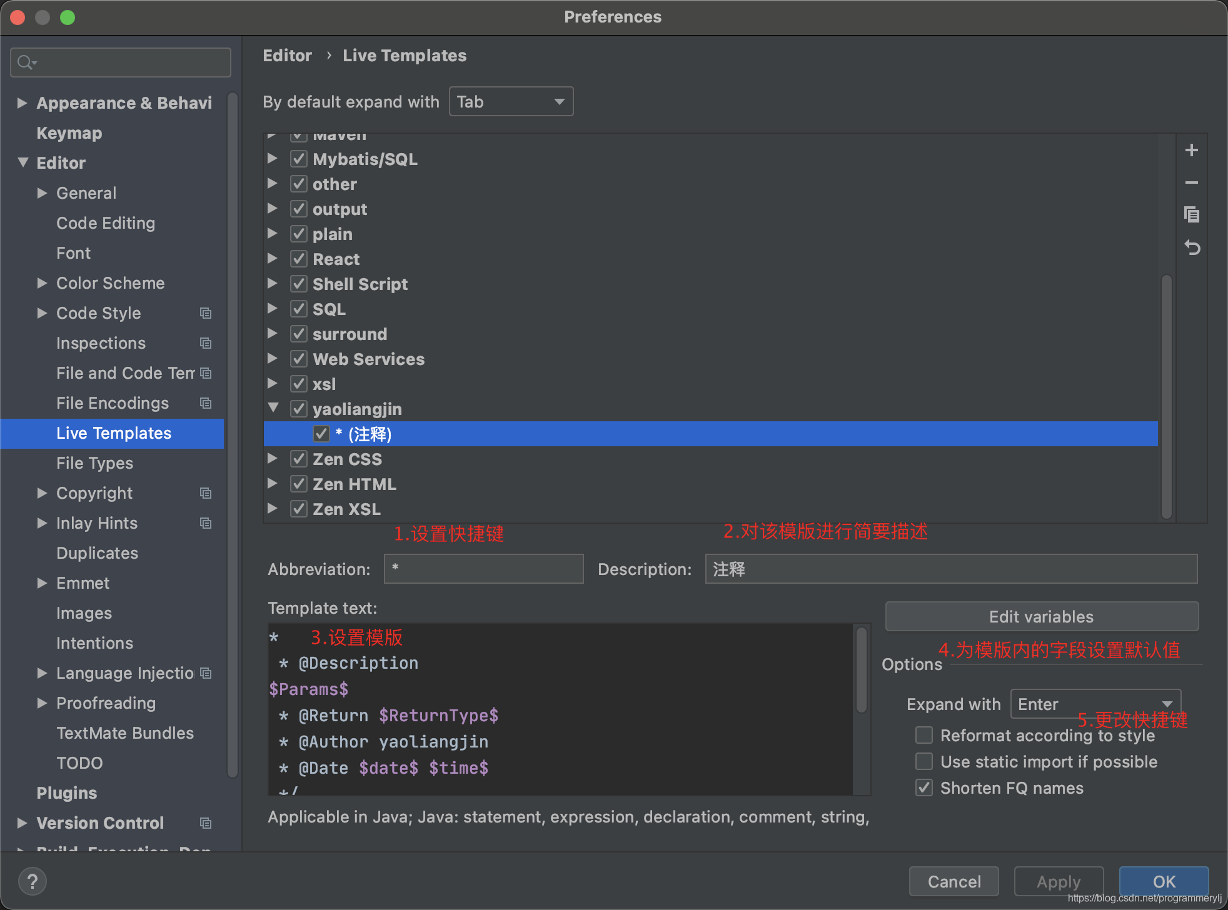Click the project-level icon beside Inspections
Image resolution: width=1228 pixels, height=910 pixels.
click(206, 343)
